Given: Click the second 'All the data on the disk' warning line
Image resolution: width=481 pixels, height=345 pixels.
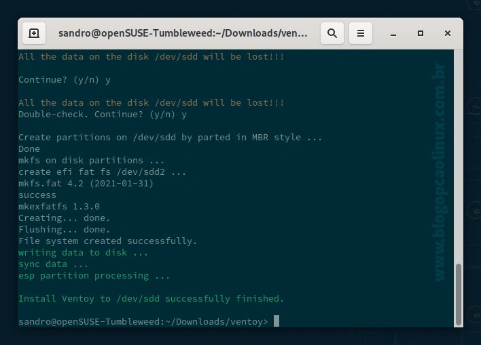Looking at the screenshot, I should pyautogui.click(x=151, y=102).
